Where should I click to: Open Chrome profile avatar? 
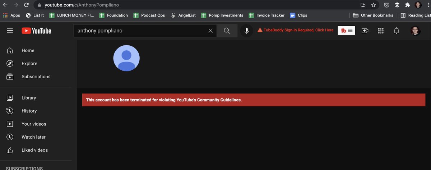point(418,5)
